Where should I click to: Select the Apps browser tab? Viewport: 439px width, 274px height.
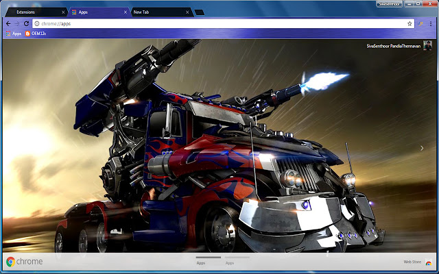(x=98, y=12)
